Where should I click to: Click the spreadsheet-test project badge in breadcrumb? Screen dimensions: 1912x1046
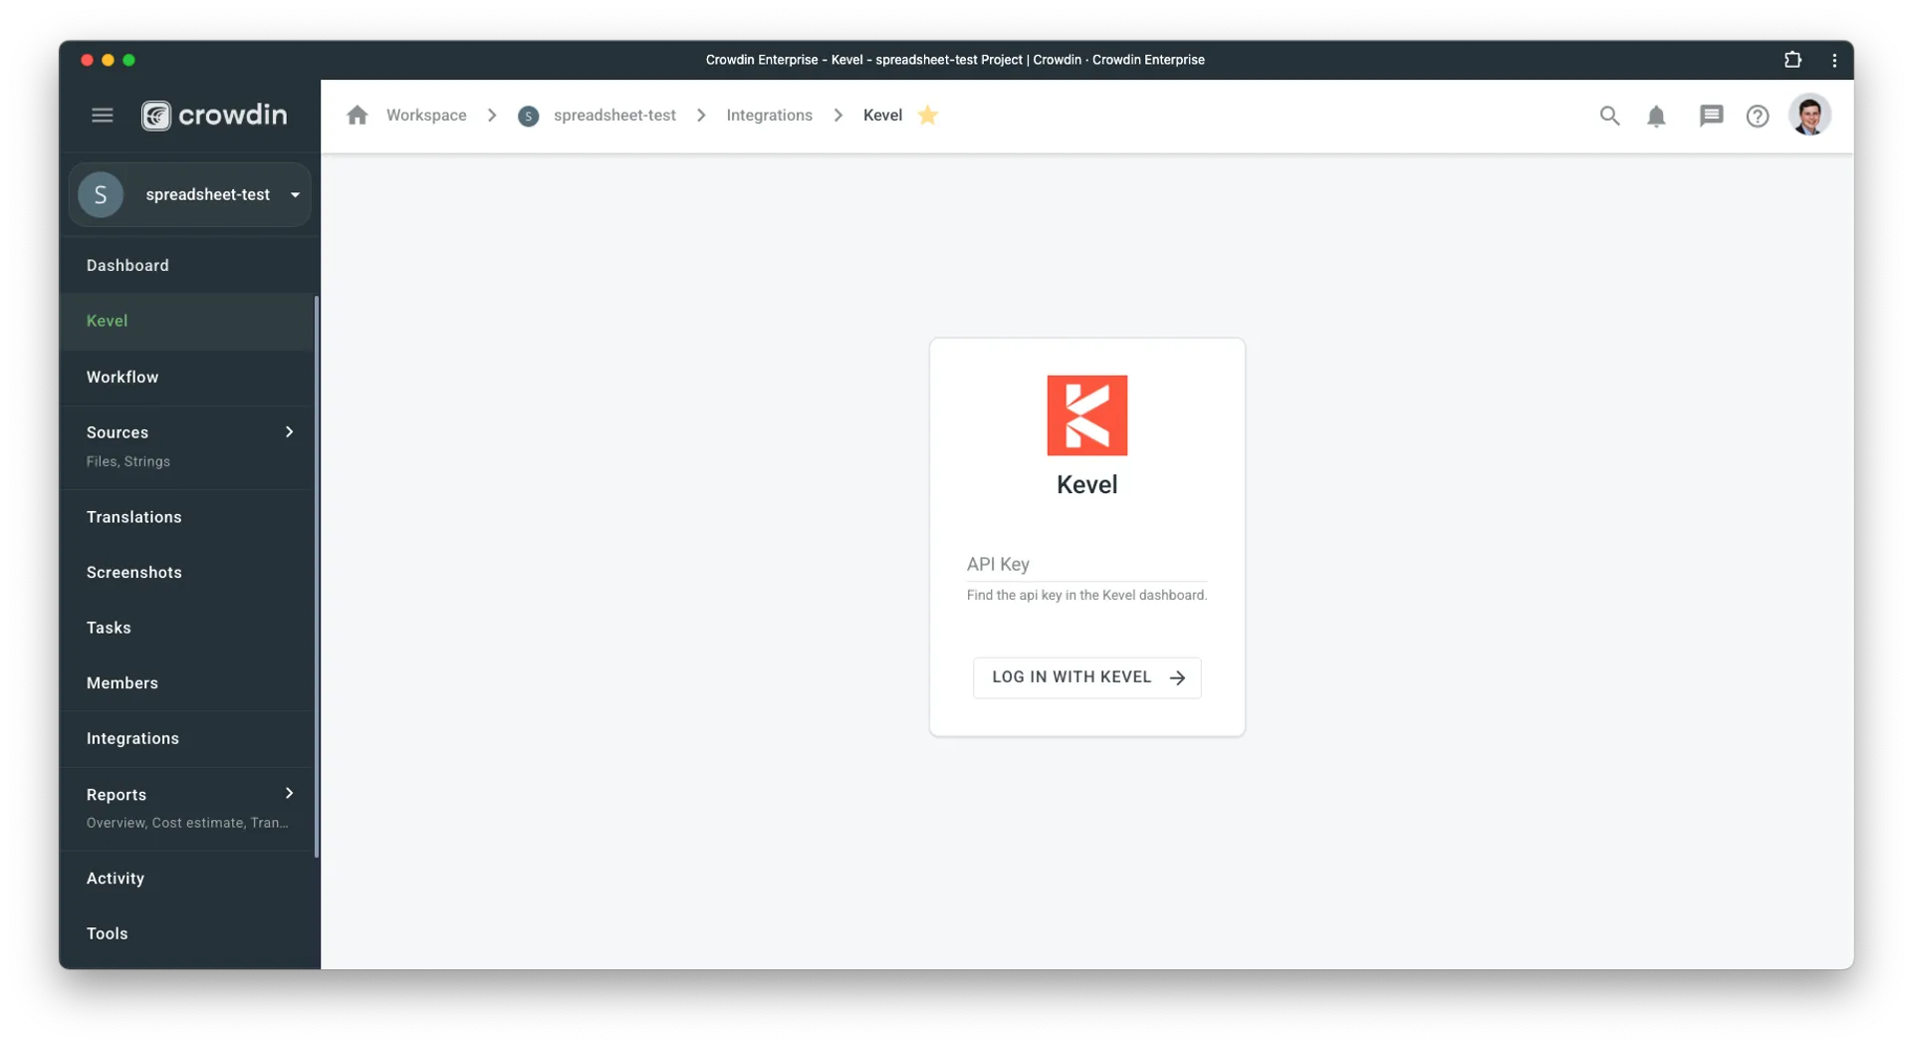[529, 117]
